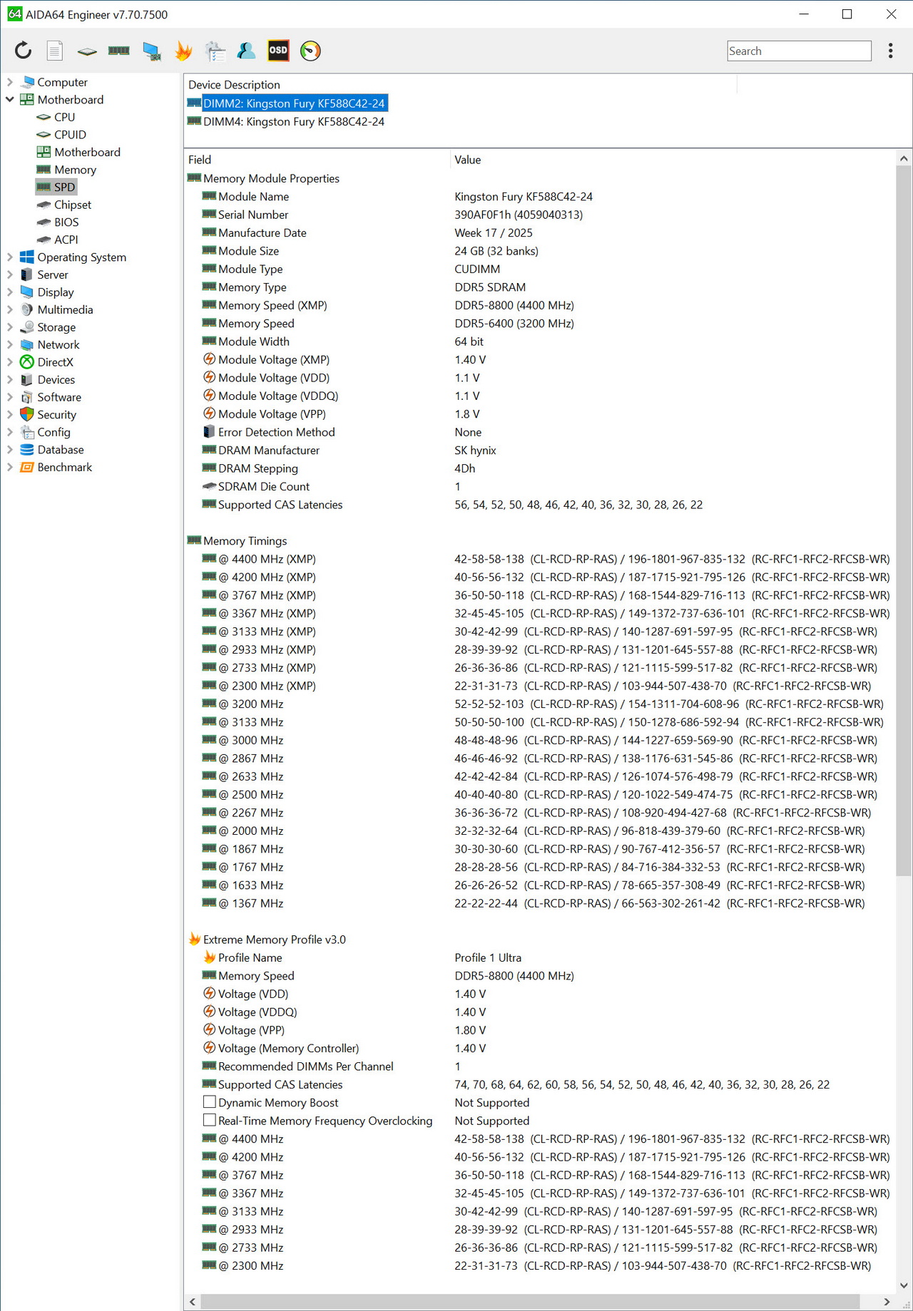The height and width of the screenshot is (1311, 913).
Task: Toggle Real-Time Memory Frequency Overclocking checkbox
Action: click(210, 1120)
